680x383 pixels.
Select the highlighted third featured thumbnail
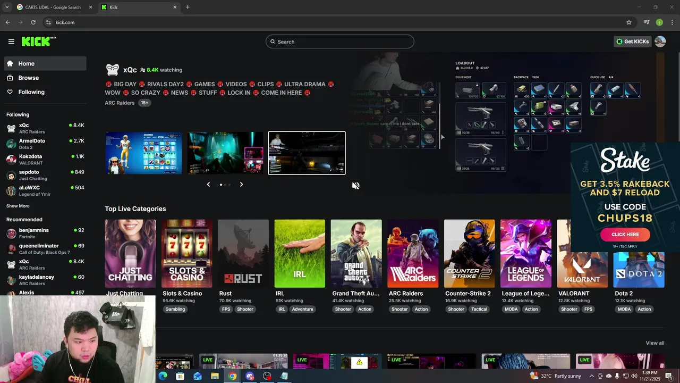(307, 153)
